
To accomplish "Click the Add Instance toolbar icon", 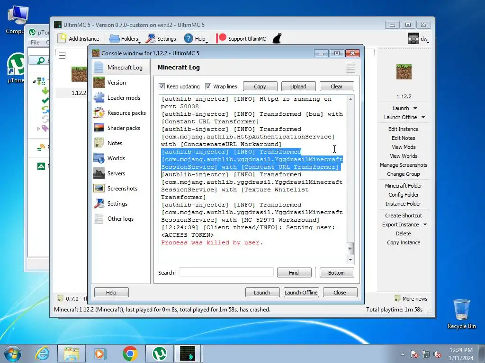I will pos(62,38).
